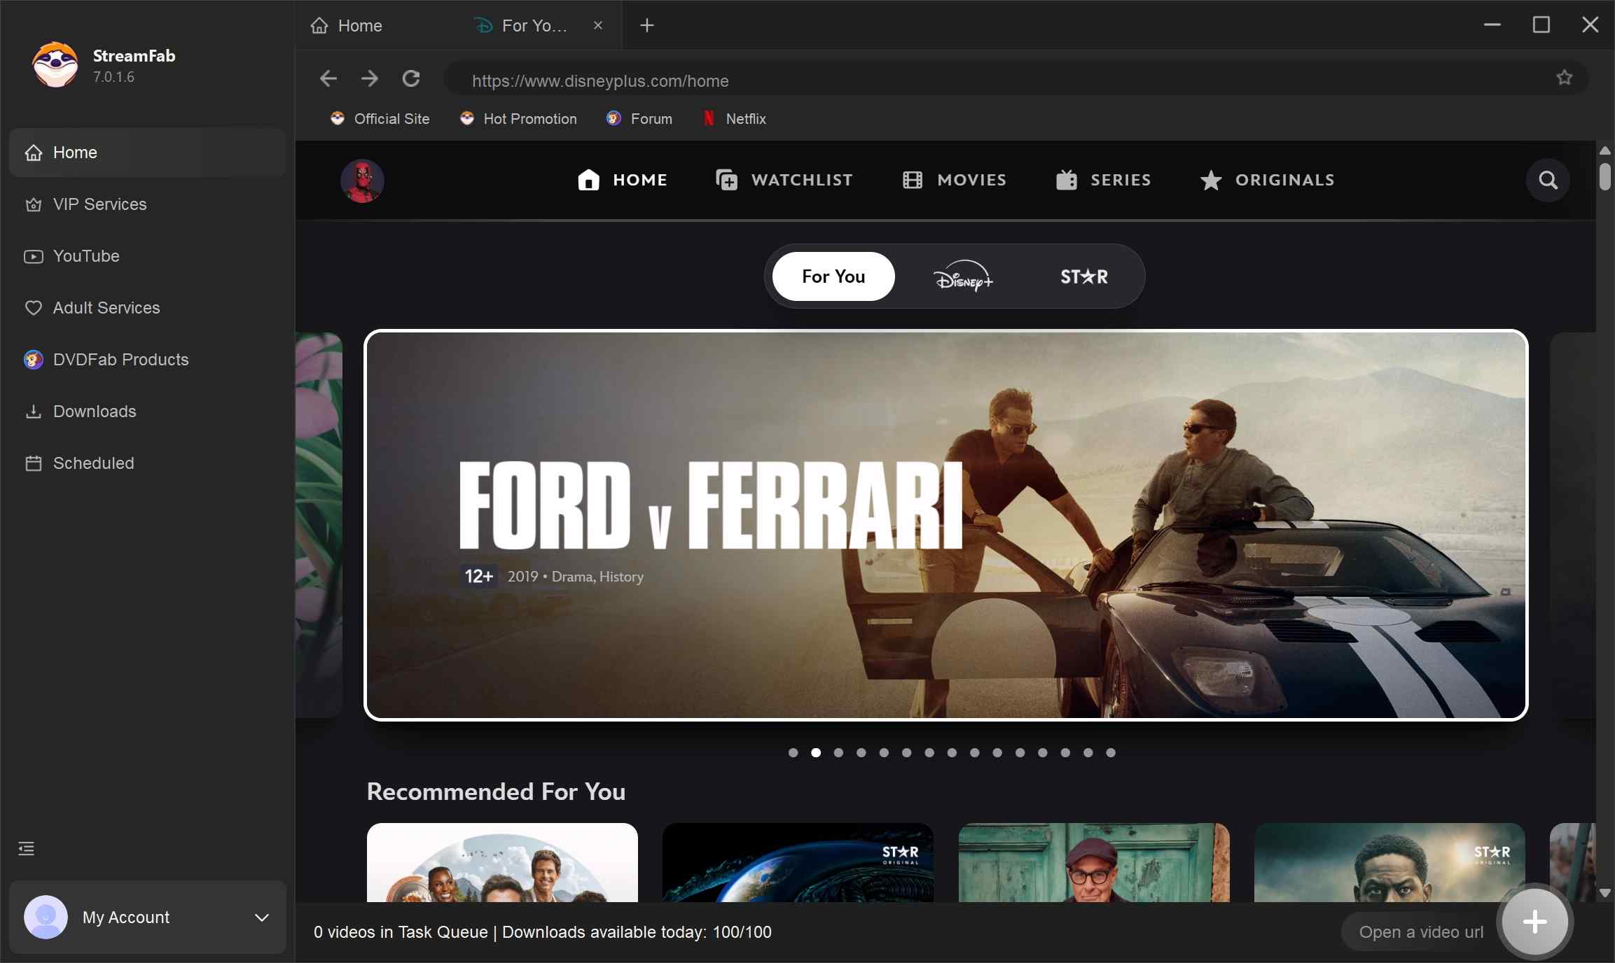Switch content filter to Disney+
This screenshot has width=1615, height=963.
(962, 276)
